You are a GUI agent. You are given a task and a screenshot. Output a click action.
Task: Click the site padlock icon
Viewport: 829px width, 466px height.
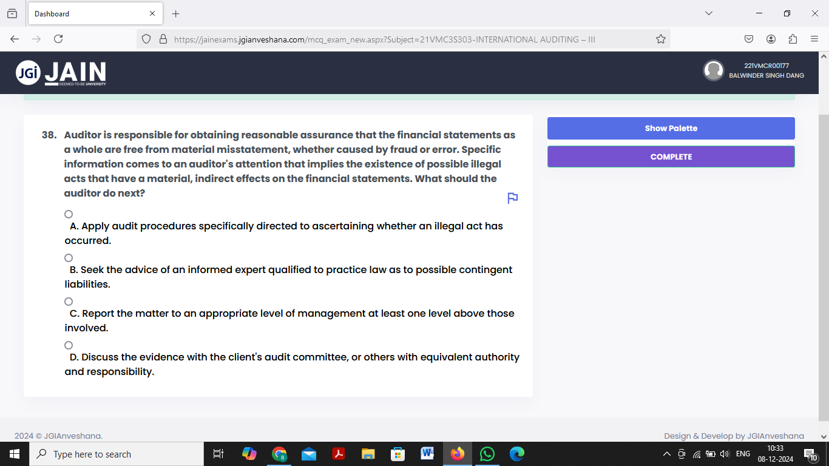click(163, 39)
